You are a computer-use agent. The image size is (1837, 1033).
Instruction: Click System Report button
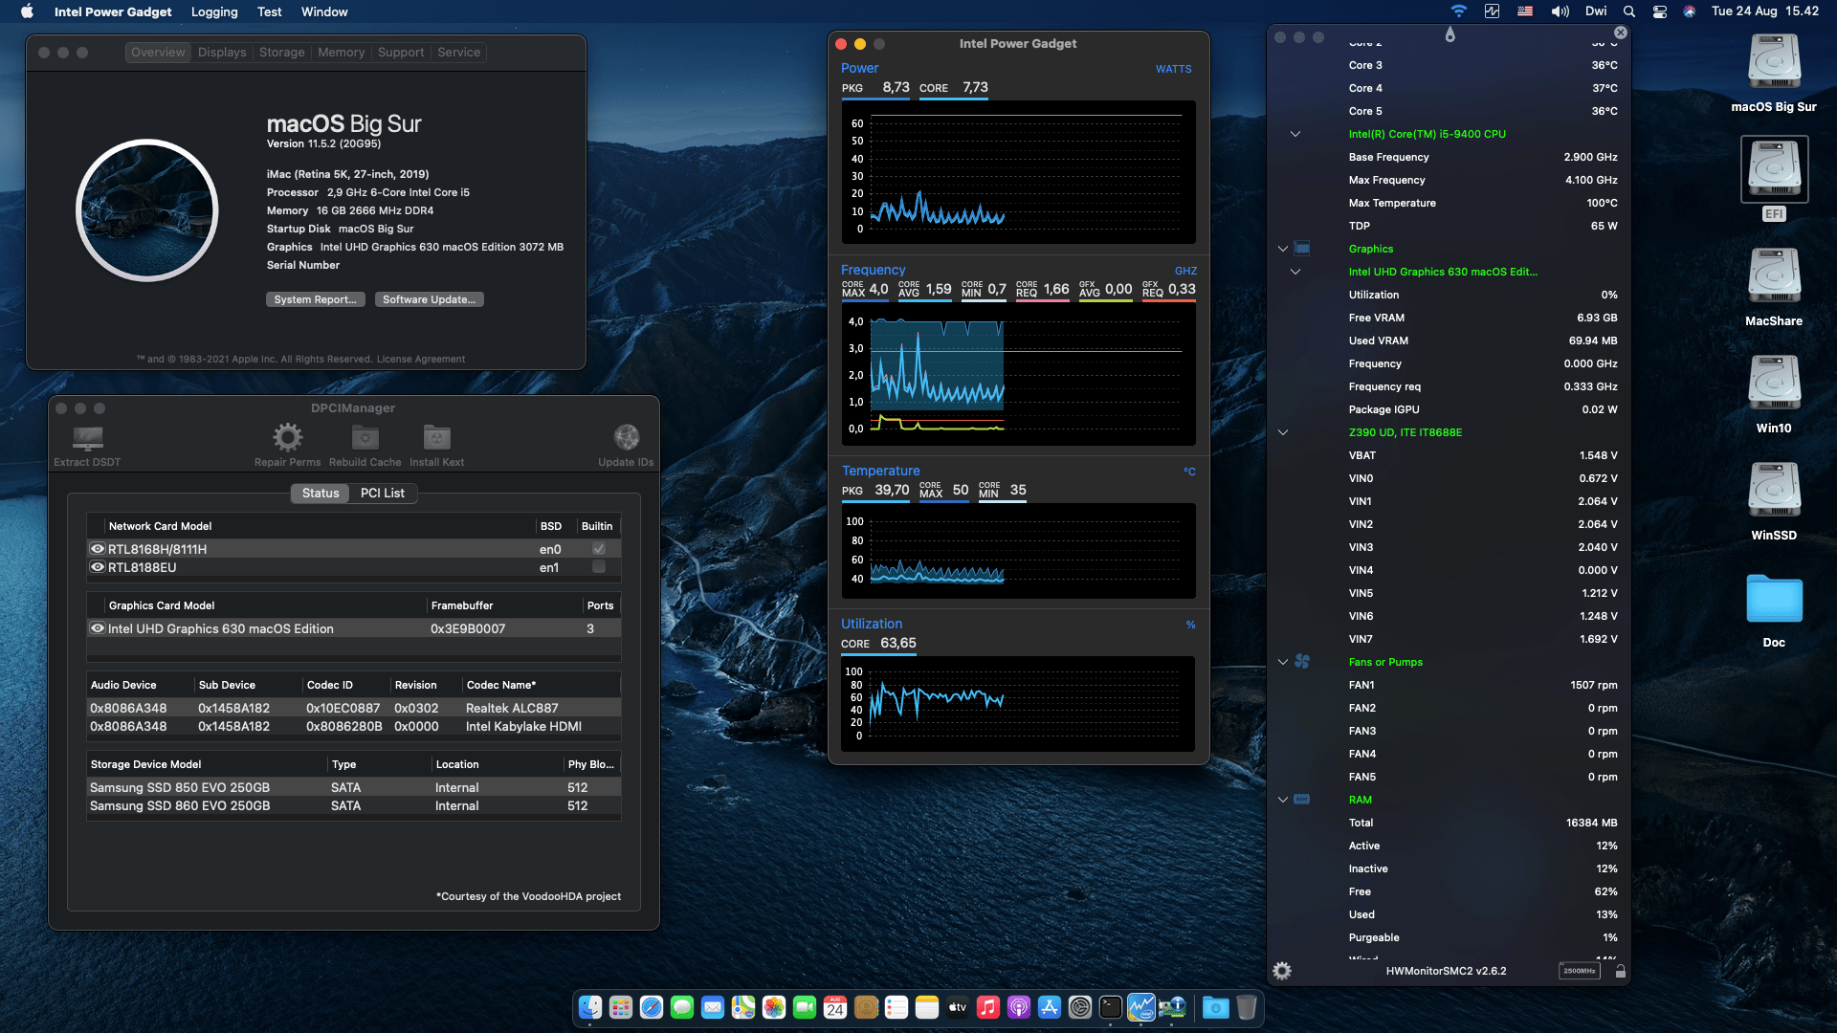(x=315, y=299)
